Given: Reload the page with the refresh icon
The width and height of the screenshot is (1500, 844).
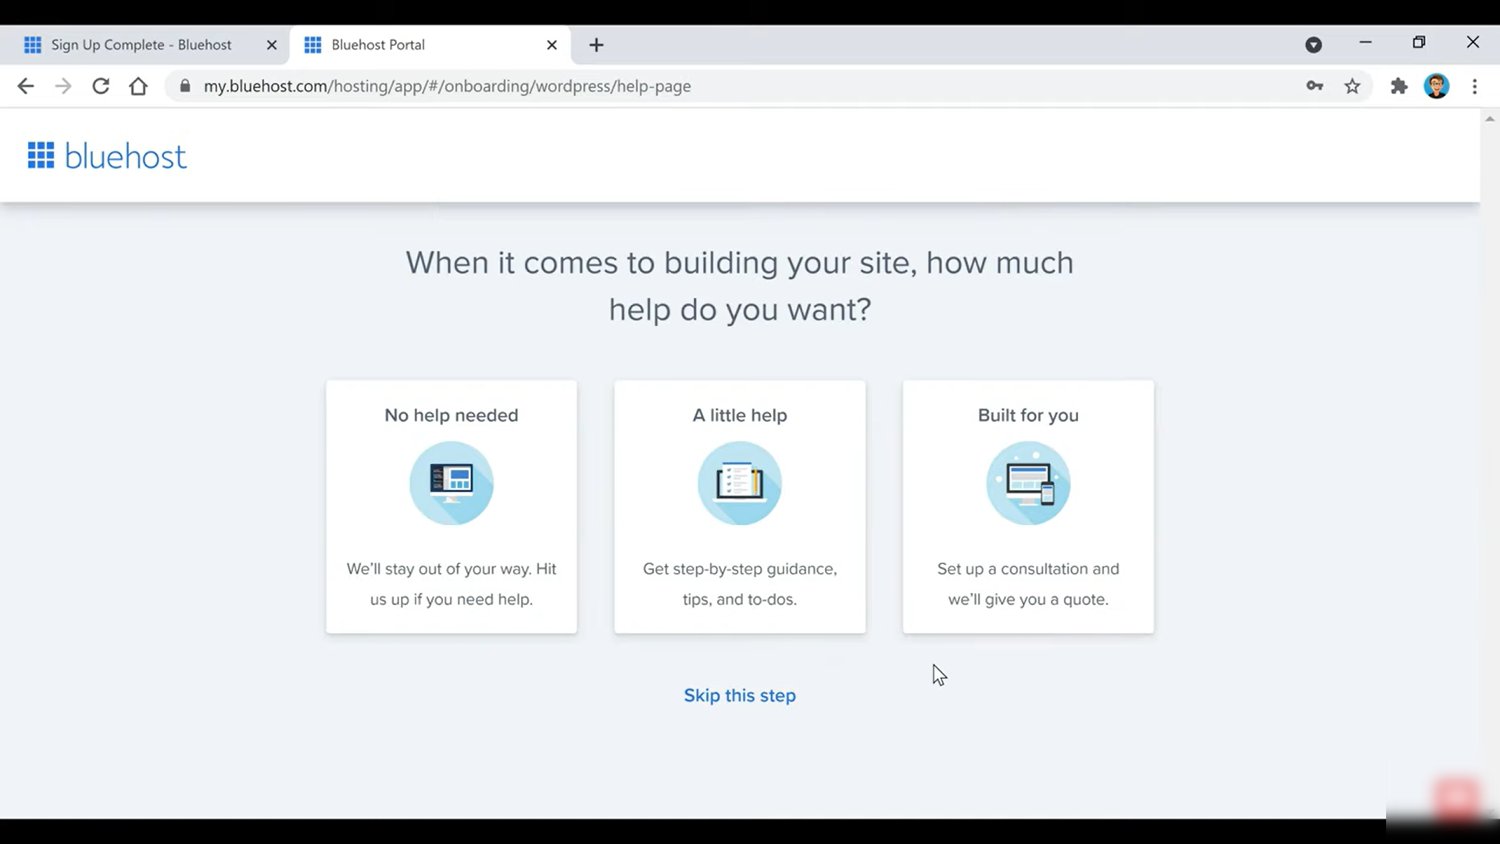Looking at the screenshot, I should (101, 86).
